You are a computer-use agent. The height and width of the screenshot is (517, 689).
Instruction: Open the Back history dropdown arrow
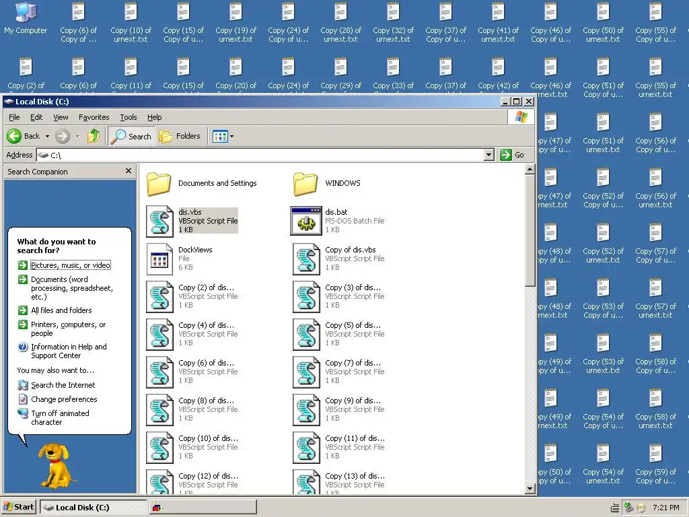(x=47, y=136)
